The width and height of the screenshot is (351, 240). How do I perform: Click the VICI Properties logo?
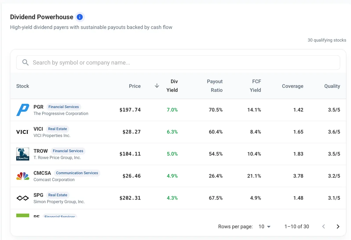tap(23, 132)
